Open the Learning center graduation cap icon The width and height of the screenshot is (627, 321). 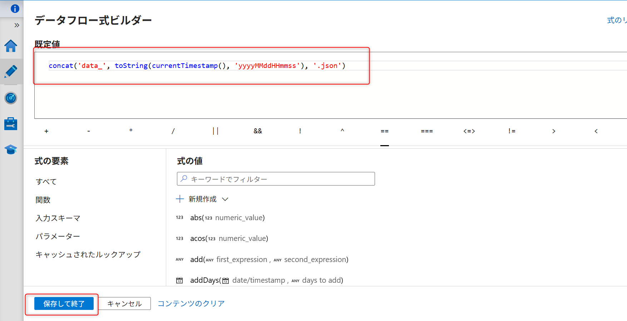(x=11, y=149)
